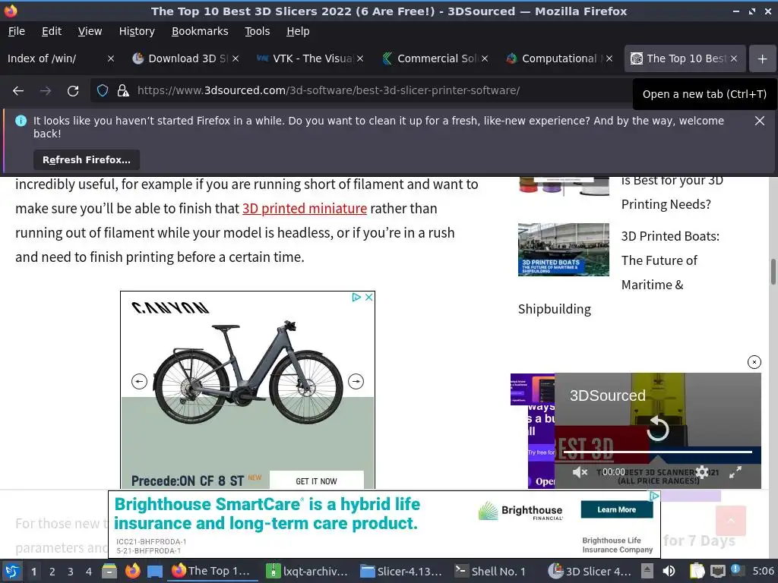The width and height of the screenshot is (778, 583).
Task: Go back to the previous page
Action: point(18,91)
